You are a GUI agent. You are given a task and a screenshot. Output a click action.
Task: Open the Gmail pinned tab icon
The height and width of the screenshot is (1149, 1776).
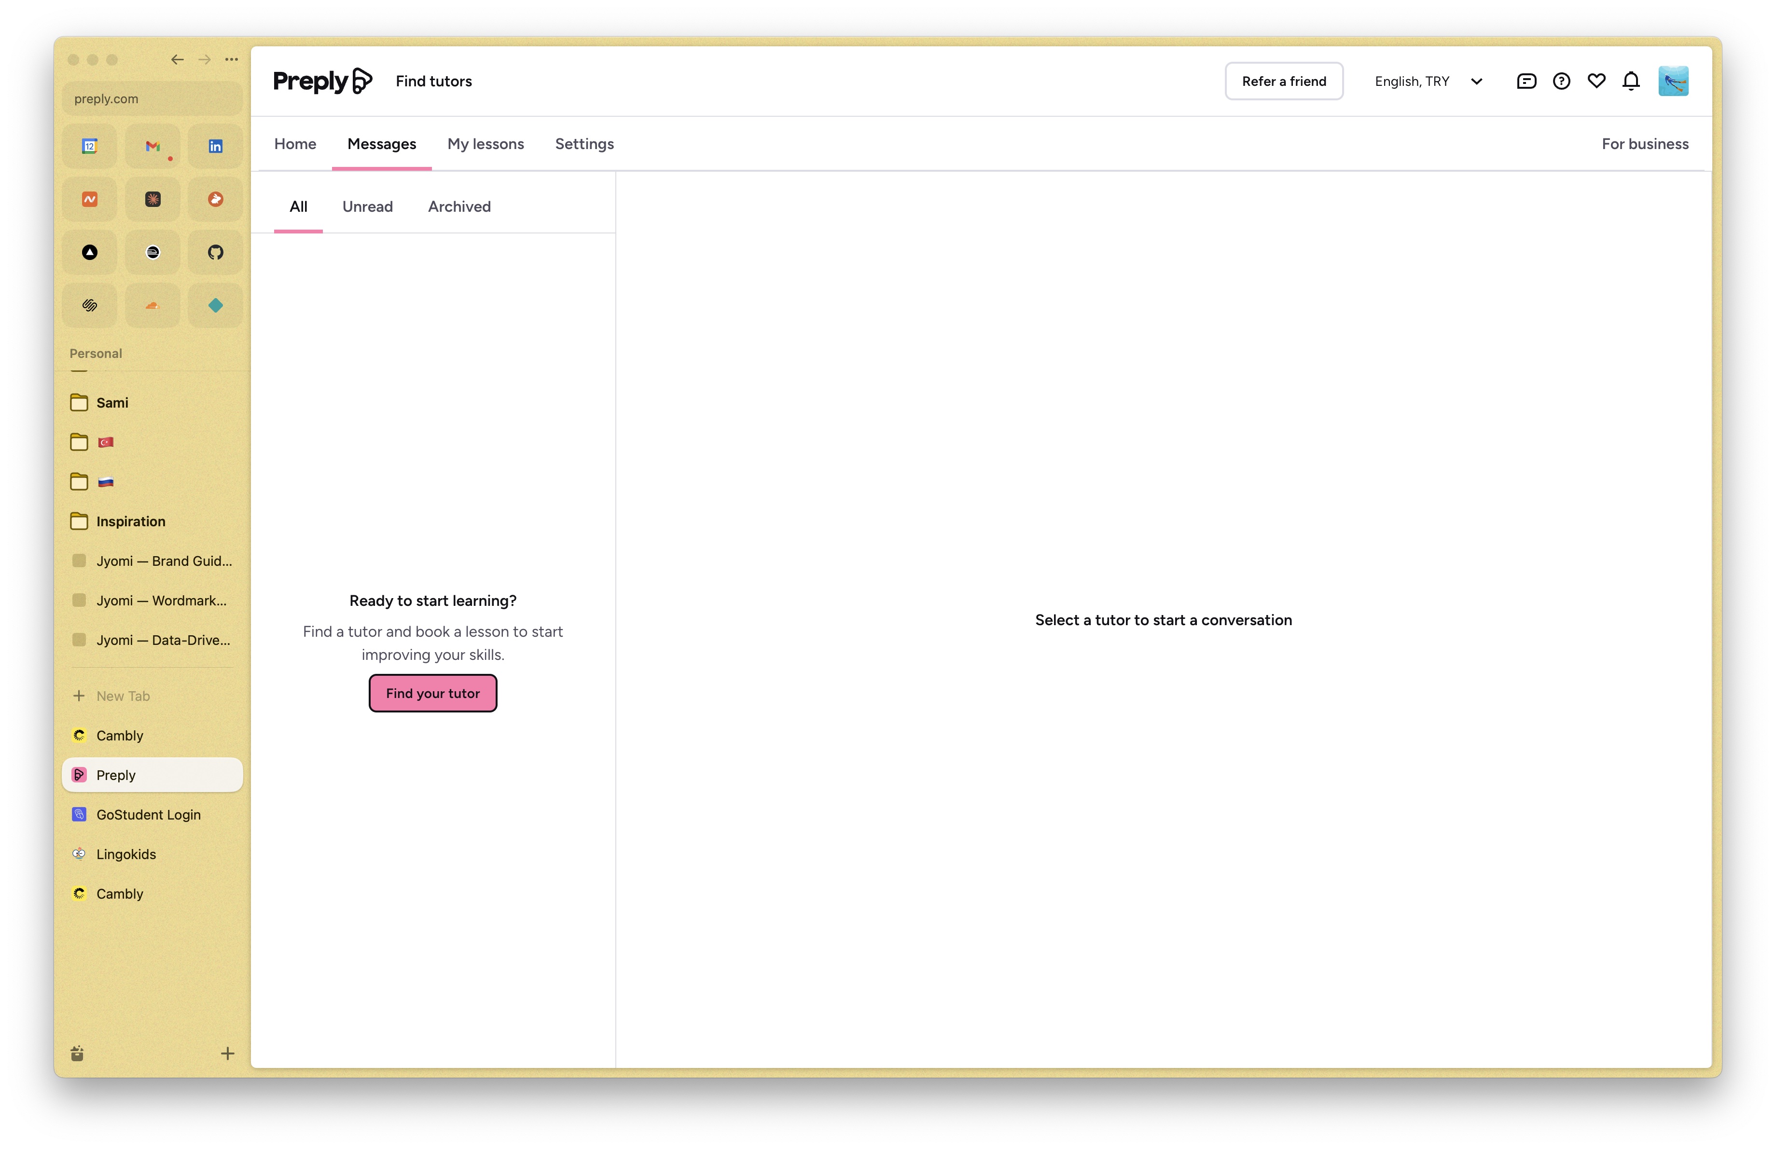pyautogui.click(x=153, y=146)
